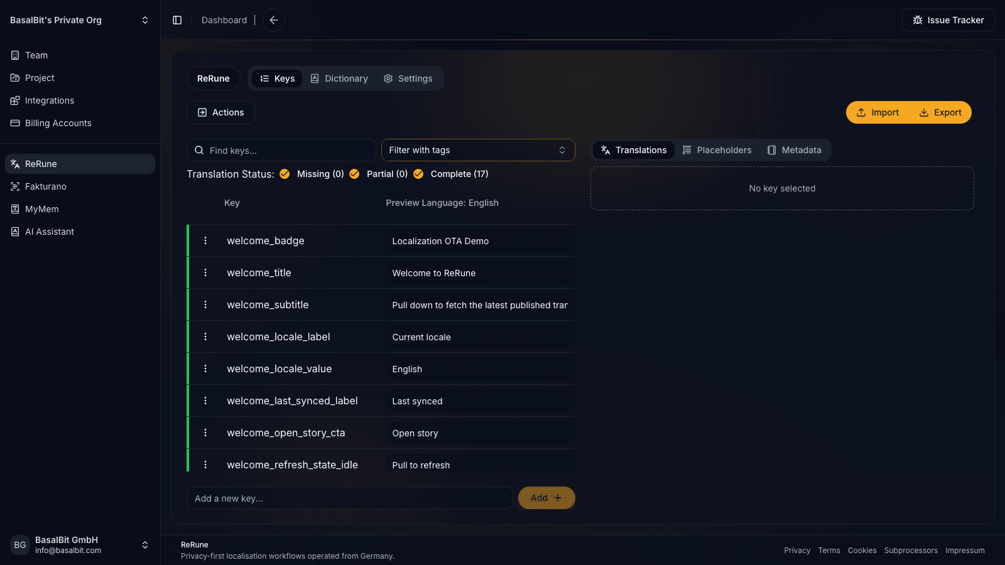Select the welcome_locale_label key
This screenshot has height=565, width=1005.
pyautogui.click(x=278, y=336)
